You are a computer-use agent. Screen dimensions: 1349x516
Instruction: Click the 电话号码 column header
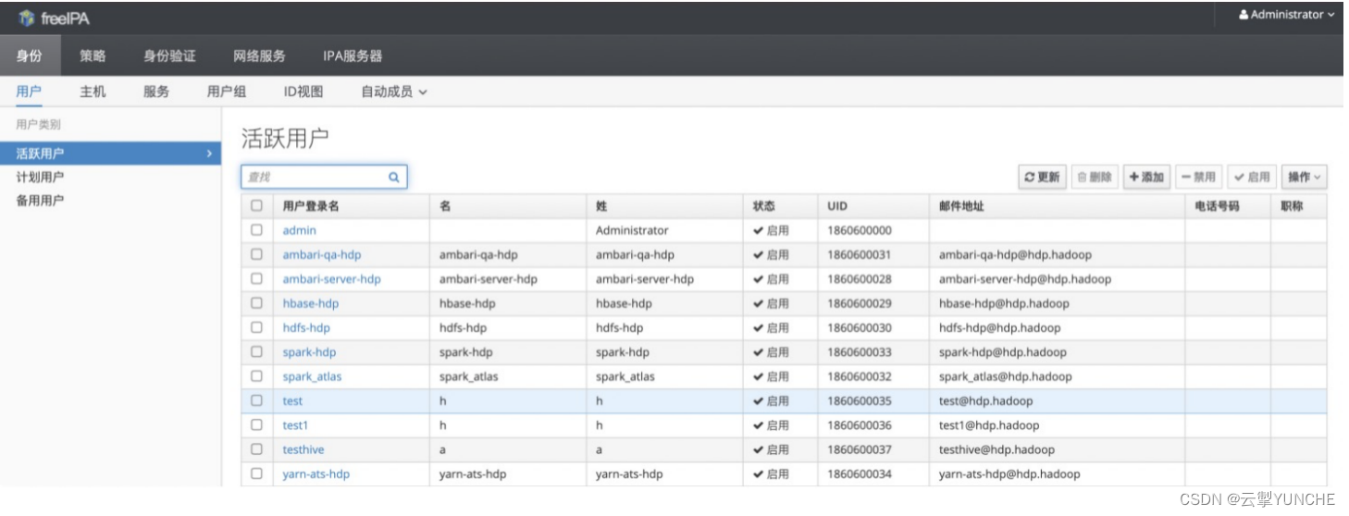(x=1217, y=206)
